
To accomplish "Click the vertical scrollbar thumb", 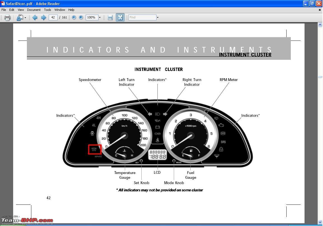I will tap(320, 77).
